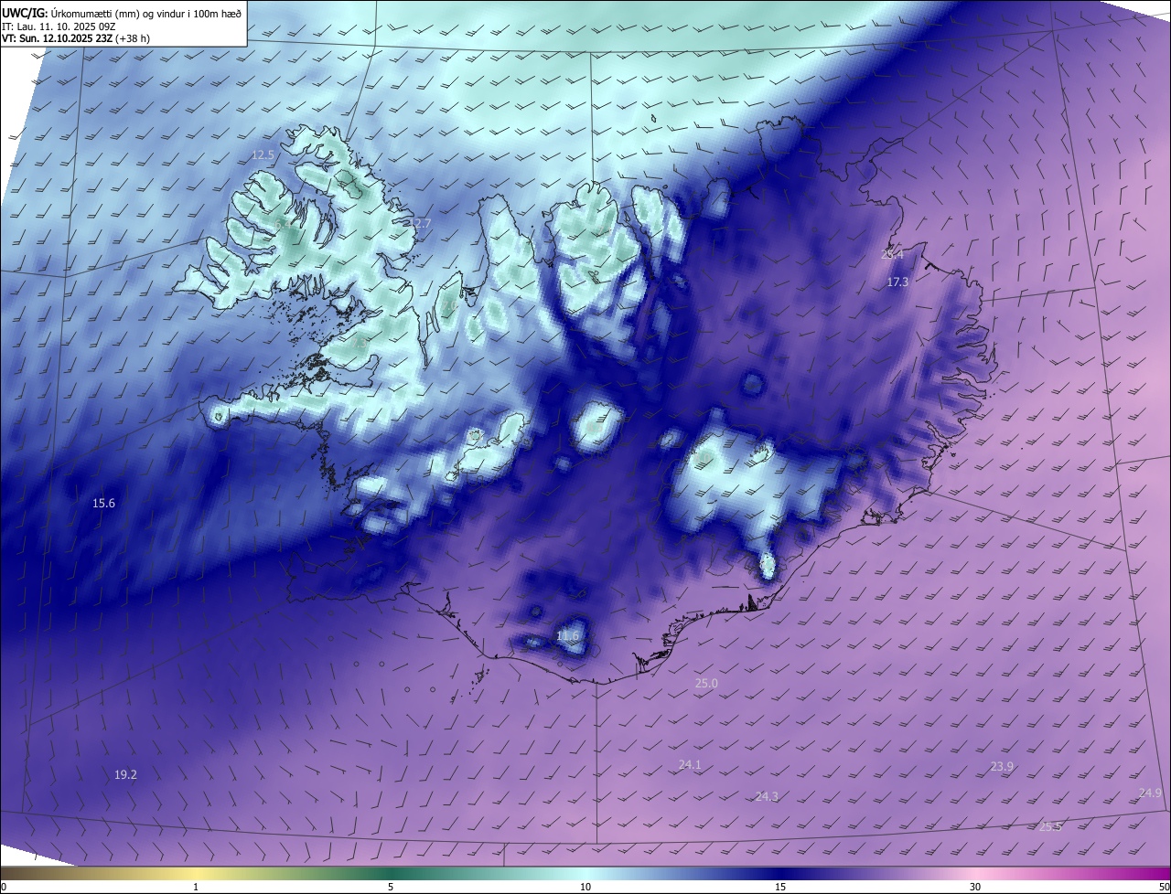The width and height of the screenshot is (1171, 894).
Task: Click the 11.6 value over the southern glacier
Action: [x=568, y=636]
